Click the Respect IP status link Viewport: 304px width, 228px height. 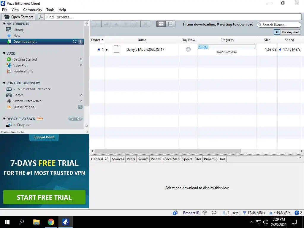tap(191, 213)
